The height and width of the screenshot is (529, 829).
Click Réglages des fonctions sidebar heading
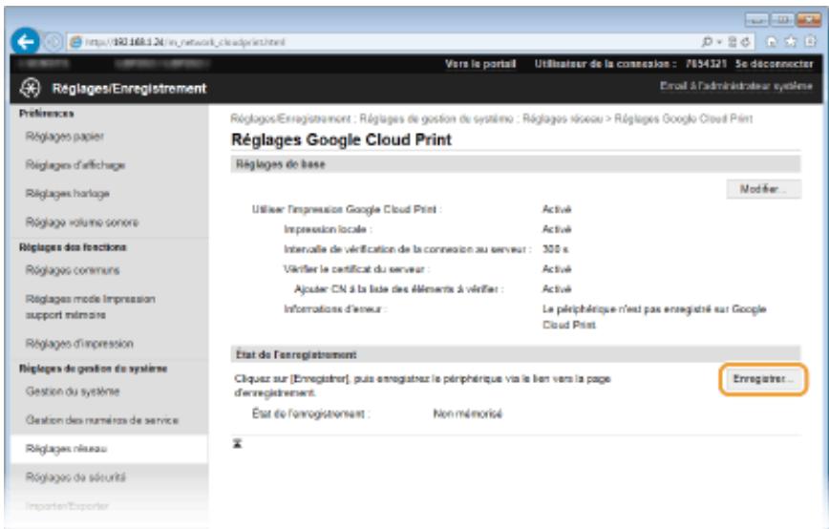point(73,246)
